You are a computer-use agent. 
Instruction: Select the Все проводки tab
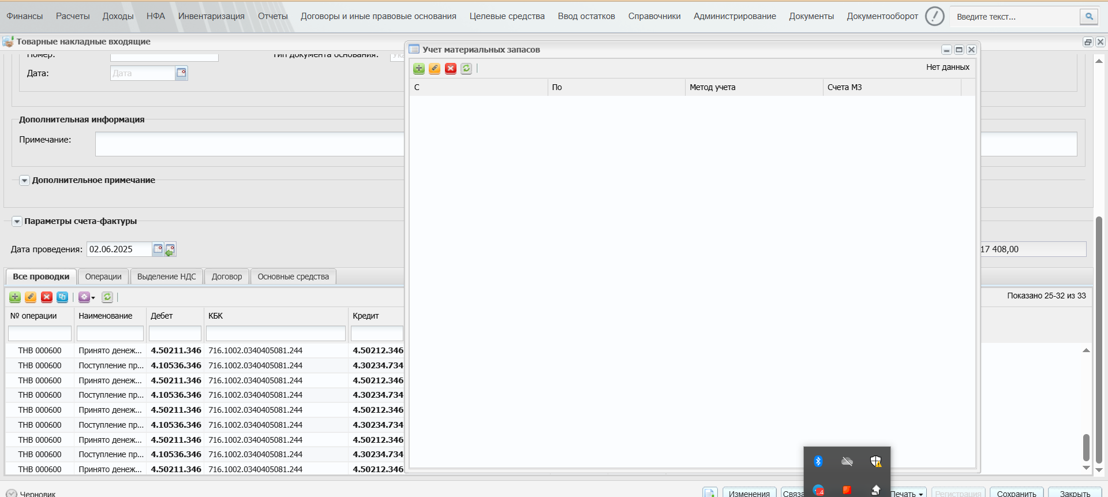[41, 276]
